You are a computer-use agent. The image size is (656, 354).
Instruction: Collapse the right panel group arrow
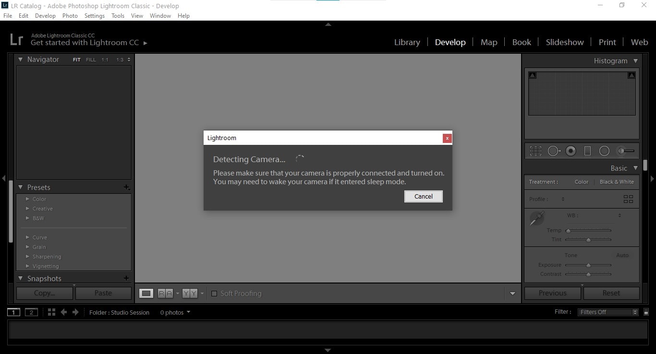652,178
